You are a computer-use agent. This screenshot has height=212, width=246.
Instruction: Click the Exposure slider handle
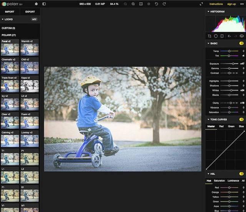click(x=233, y=64)
